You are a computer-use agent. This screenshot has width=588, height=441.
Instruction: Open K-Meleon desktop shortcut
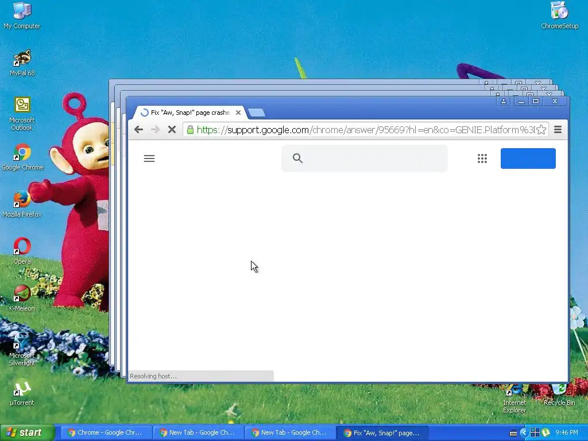(22, 298)
